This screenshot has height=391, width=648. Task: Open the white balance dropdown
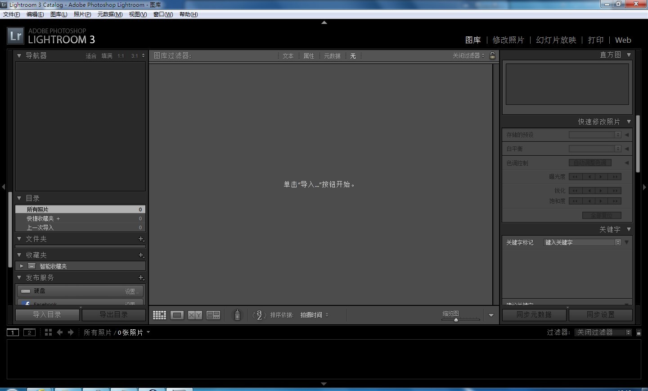[x=595, y=149]
